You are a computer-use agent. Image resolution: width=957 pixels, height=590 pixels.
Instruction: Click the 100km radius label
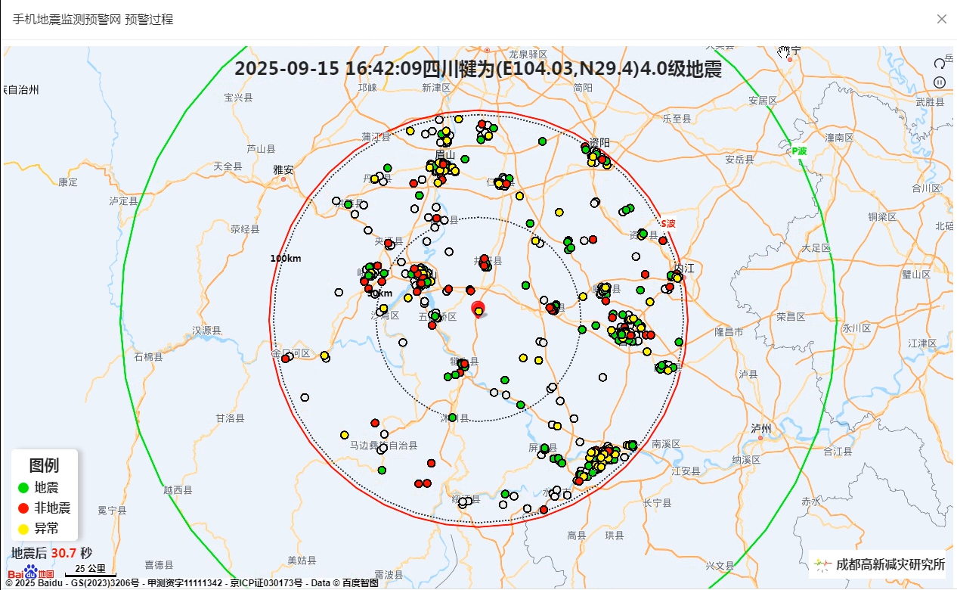[x=286, y=259]
